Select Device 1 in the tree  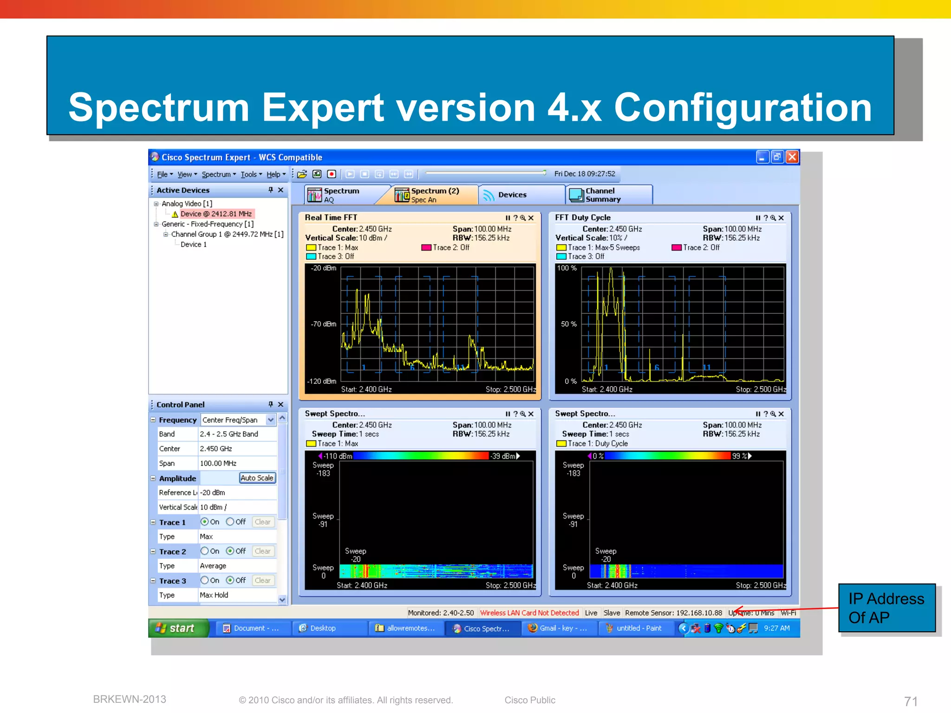(194, 245)
